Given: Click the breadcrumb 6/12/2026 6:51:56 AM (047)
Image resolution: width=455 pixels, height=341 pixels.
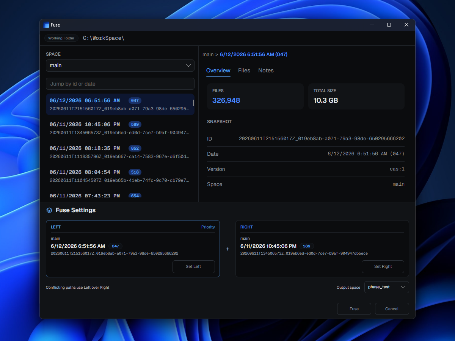Looking at the screenshot, I should pos(254,55).
